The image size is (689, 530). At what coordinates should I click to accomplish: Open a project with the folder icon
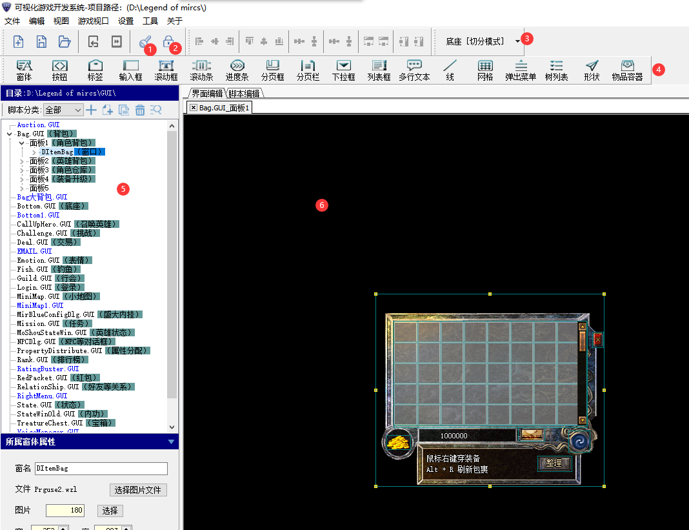tap(65, 42)
